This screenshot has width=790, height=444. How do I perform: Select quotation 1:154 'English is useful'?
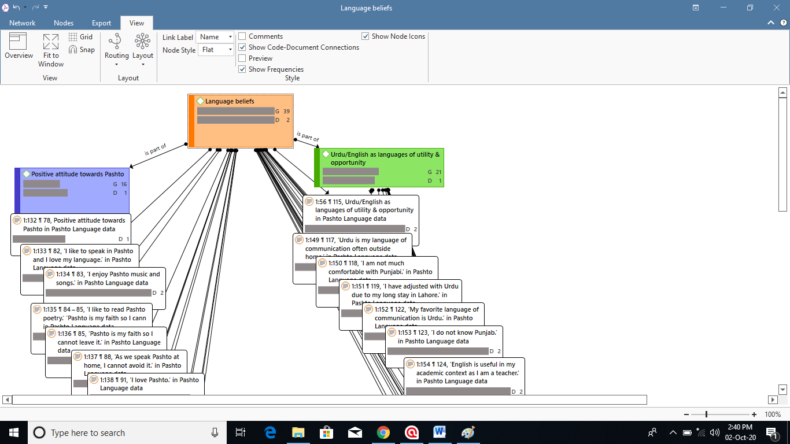pos(464,376)
